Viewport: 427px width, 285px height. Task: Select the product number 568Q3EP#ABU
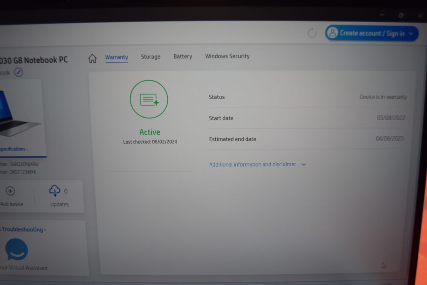click(24, 165)
